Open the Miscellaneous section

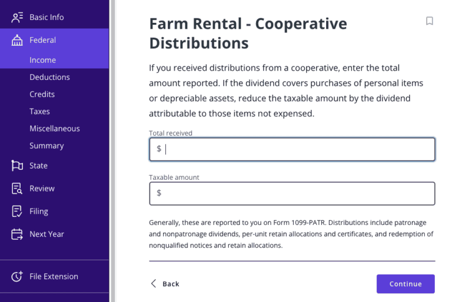point(55,128)
